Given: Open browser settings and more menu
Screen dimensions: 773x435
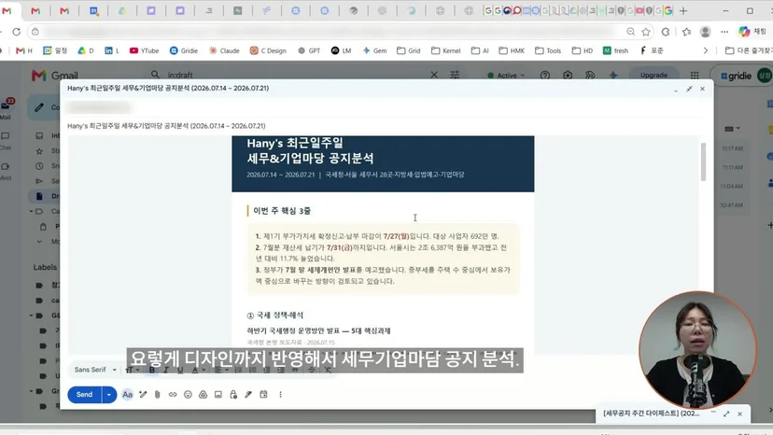Looking at the screenshot, I should (x=724, y=32).
